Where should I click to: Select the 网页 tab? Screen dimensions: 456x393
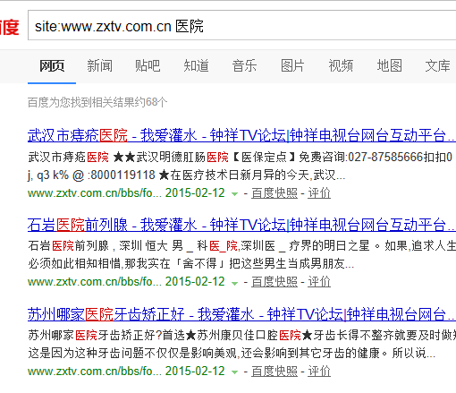pos(52,65)
